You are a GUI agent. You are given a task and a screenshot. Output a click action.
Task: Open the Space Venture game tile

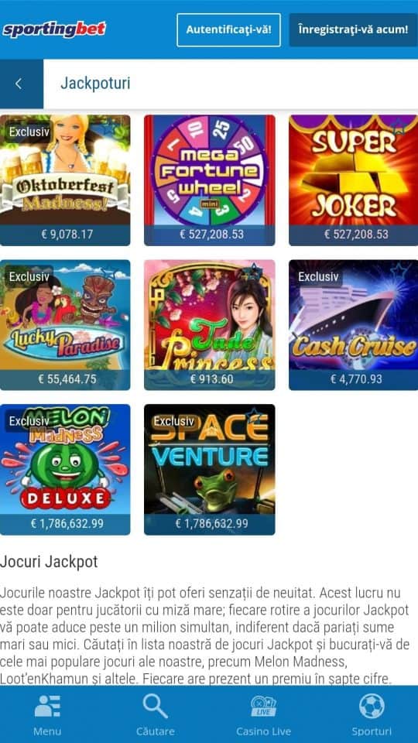coord(210,469)
